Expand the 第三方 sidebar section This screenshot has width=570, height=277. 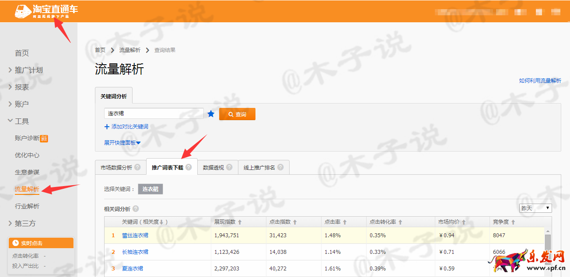(25, 223)
